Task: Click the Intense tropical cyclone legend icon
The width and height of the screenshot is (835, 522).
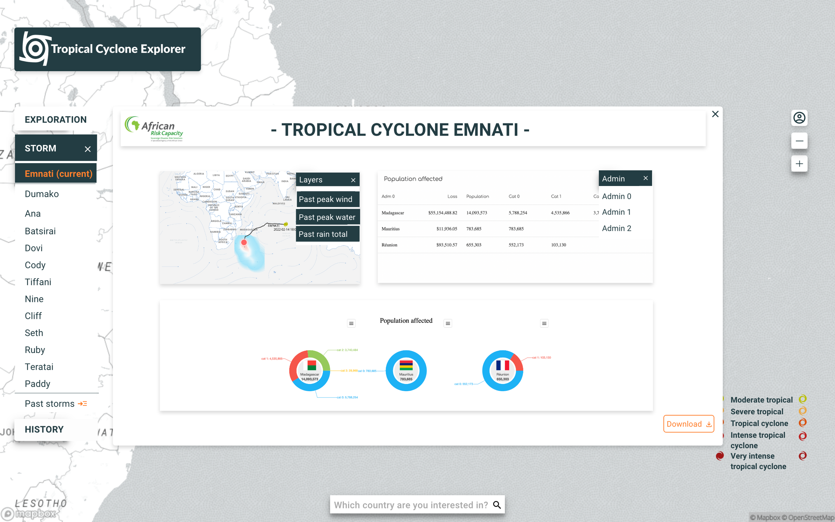Action: click(803, 436)
